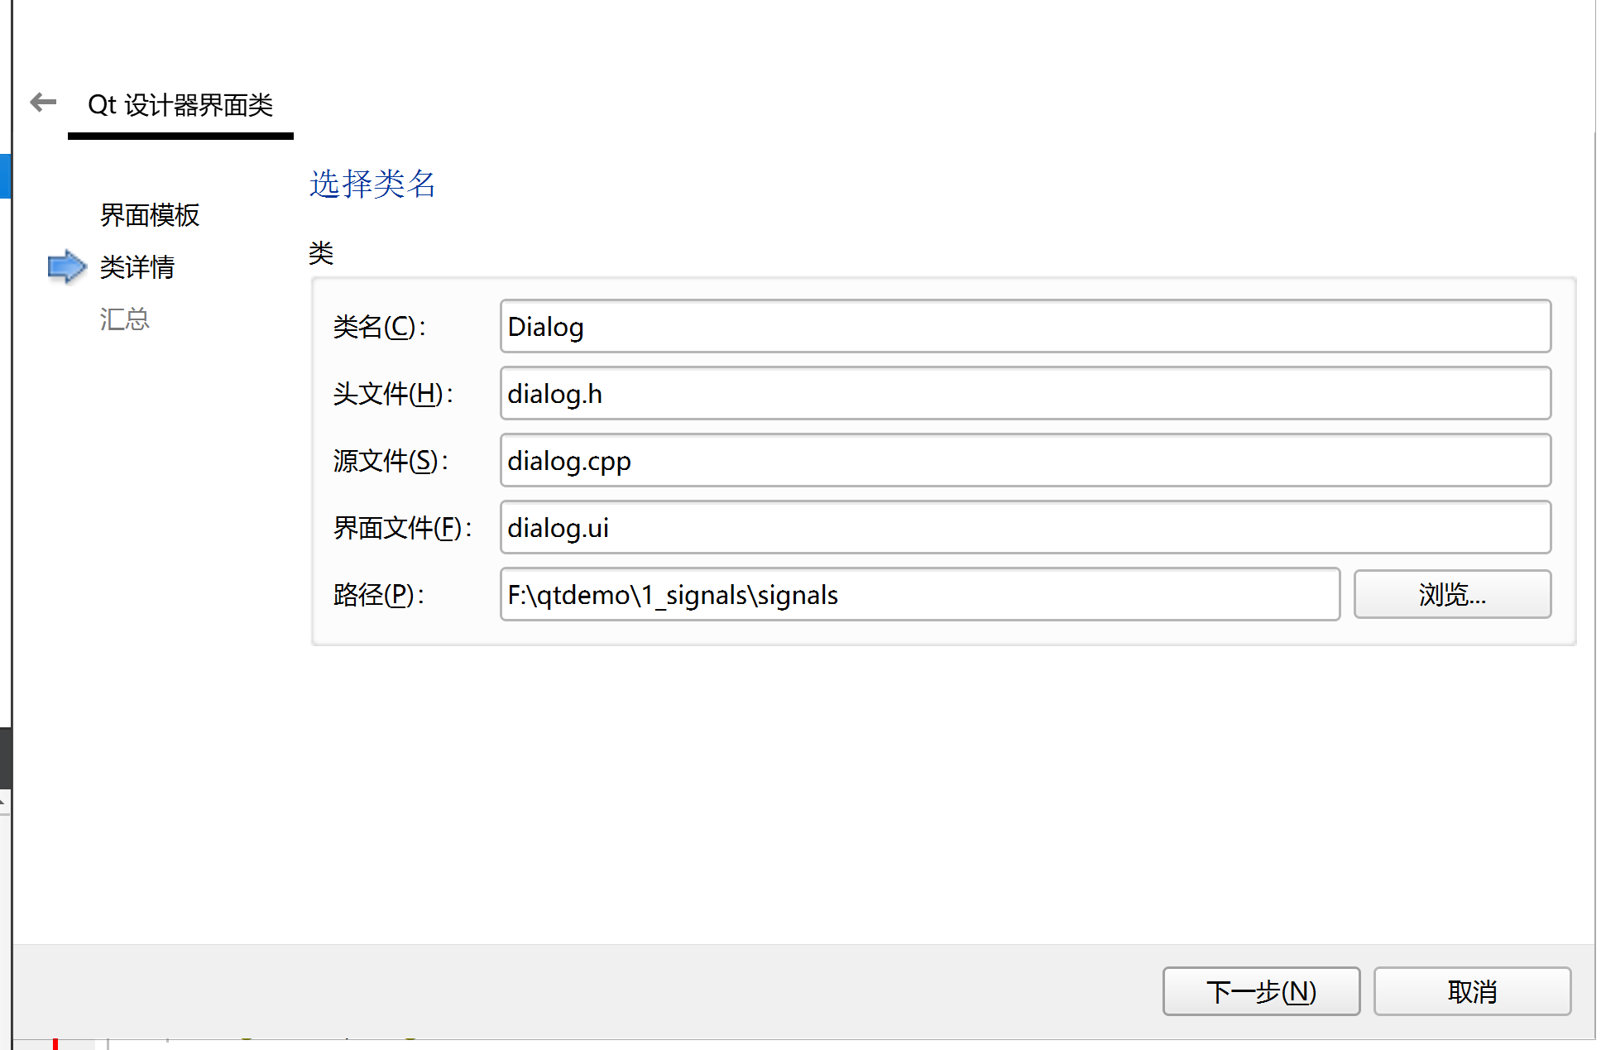Select the 界面模板 wizard step
Image resolution: width=1606 pixels, height=1050 pixels.
point(149,215)
